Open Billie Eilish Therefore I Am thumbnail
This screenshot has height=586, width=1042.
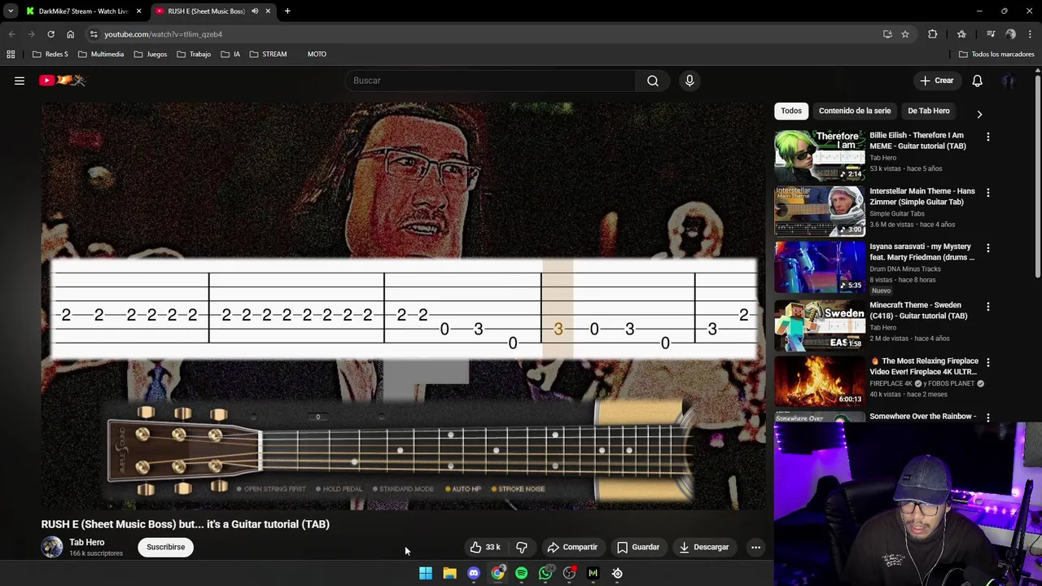point(820,155)
